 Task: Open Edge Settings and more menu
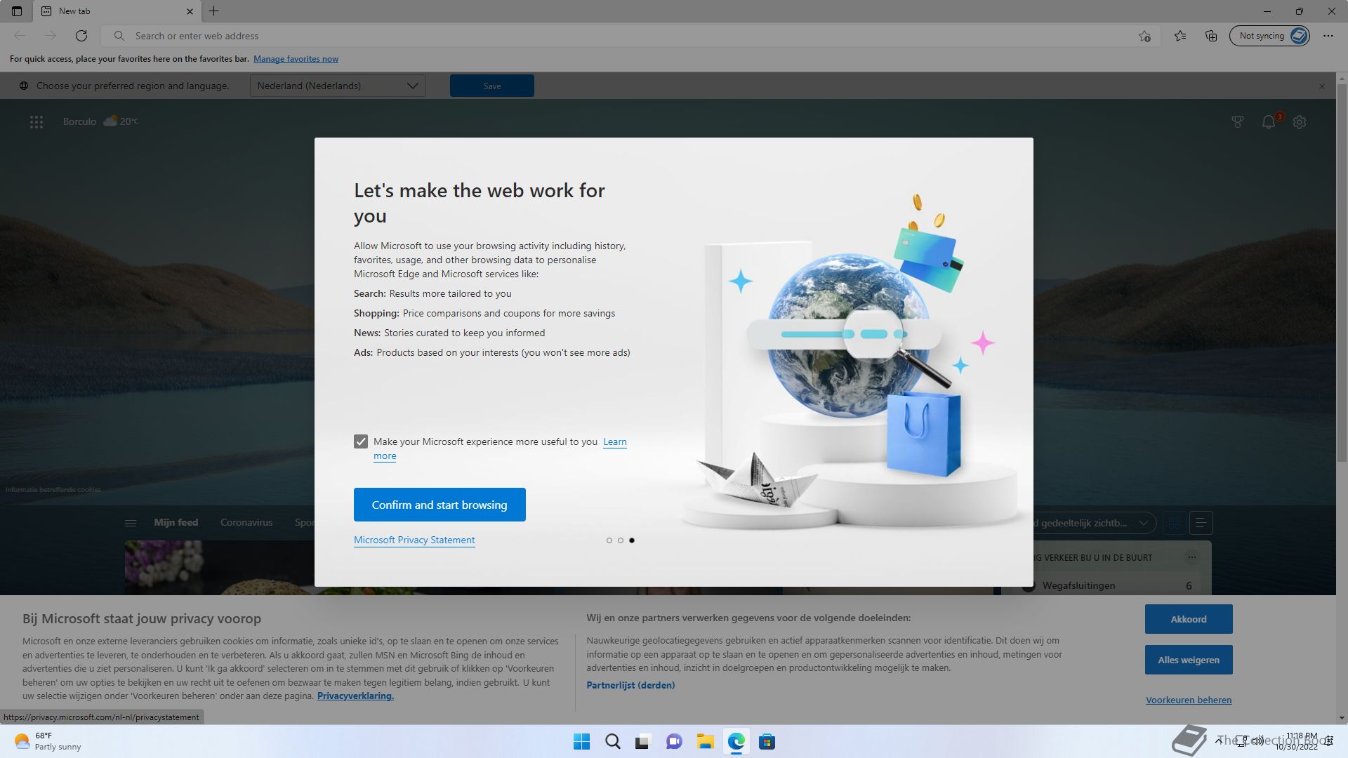[x=1328, y=36]
